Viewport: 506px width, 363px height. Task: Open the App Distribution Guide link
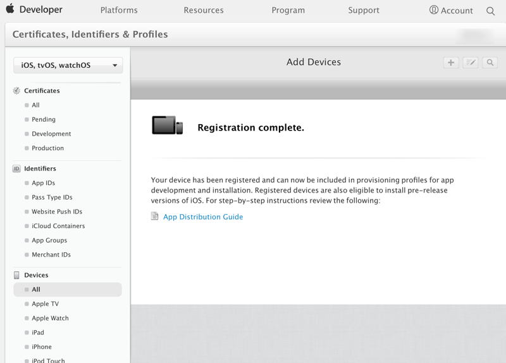click(x=202, y=217)
